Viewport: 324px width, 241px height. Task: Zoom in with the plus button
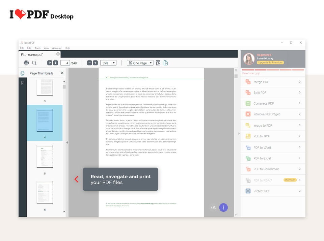[x=95, y=63]
